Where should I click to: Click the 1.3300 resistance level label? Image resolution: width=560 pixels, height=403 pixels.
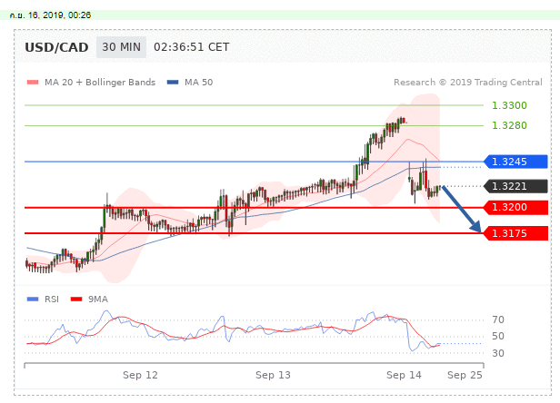tap(509, 105)
